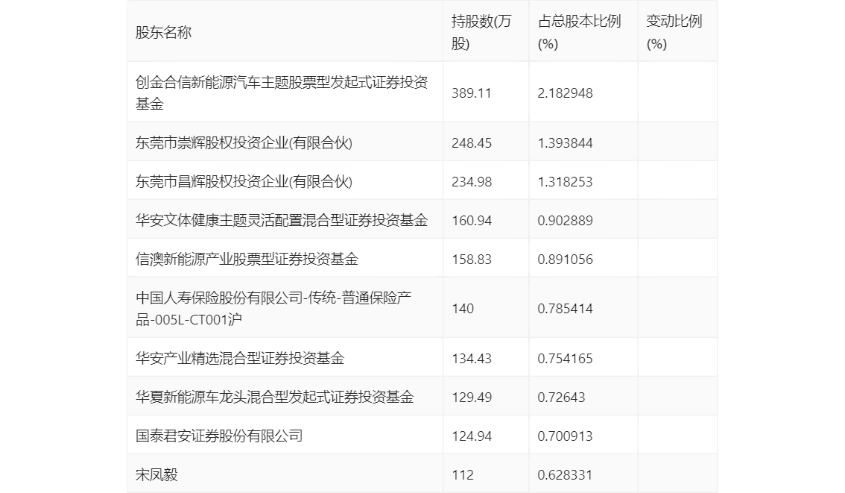The image size is (845, 493).
Task: Select the 234.98 shares value
Action: coord(472,182)
